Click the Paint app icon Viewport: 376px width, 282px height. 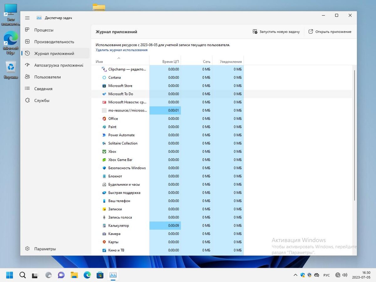104,127
